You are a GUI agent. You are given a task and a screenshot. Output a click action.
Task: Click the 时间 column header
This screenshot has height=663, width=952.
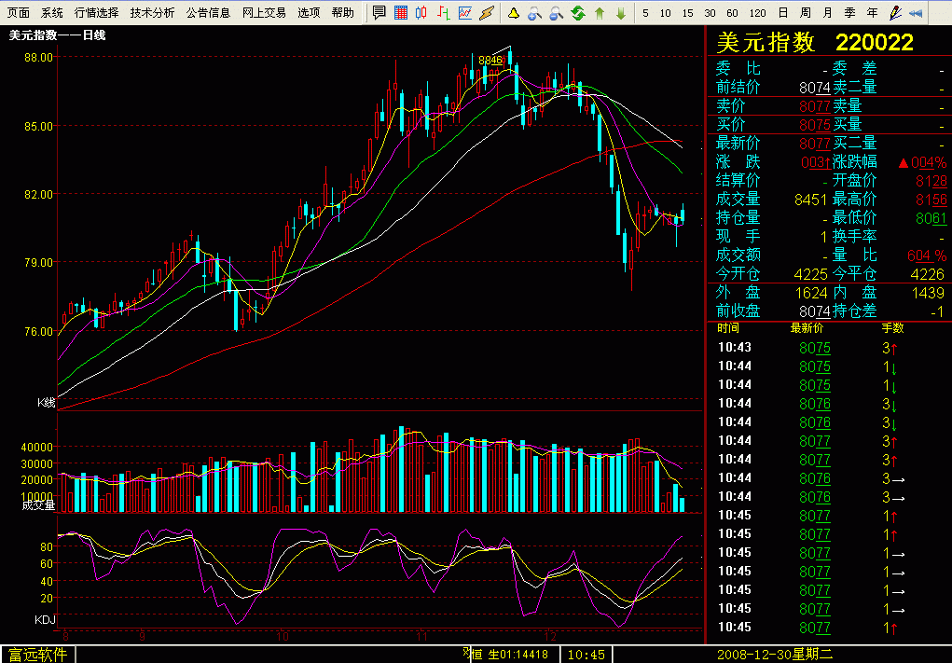coord(728,328)
